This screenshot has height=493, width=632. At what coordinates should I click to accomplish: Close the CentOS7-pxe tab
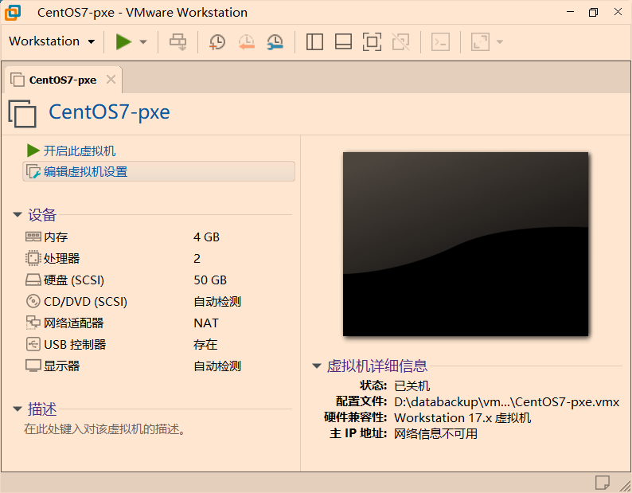tap(111, 80)
